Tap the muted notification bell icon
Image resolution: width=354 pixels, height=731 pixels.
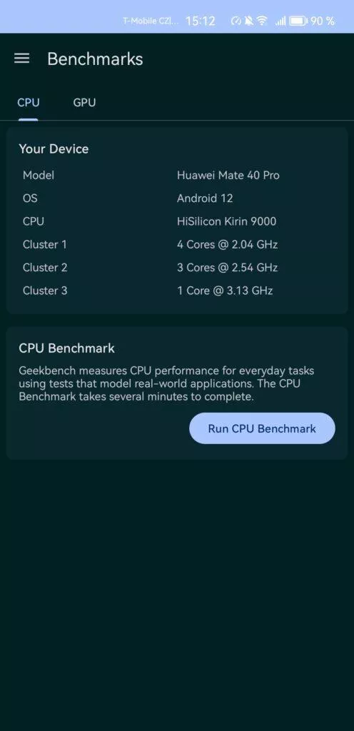pyautogui.click(x=250, y=21)
